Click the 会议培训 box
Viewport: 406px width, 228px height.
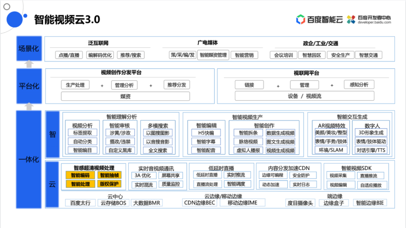click(x=283, y=55)
